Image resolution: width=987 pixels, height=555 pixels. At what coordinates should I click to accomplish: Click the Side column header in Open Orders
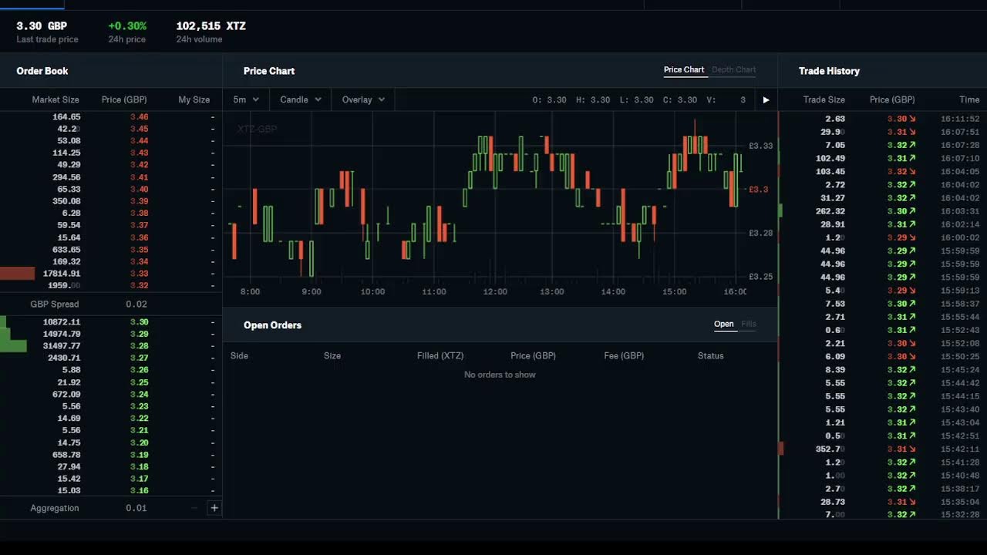pos(239,355)
